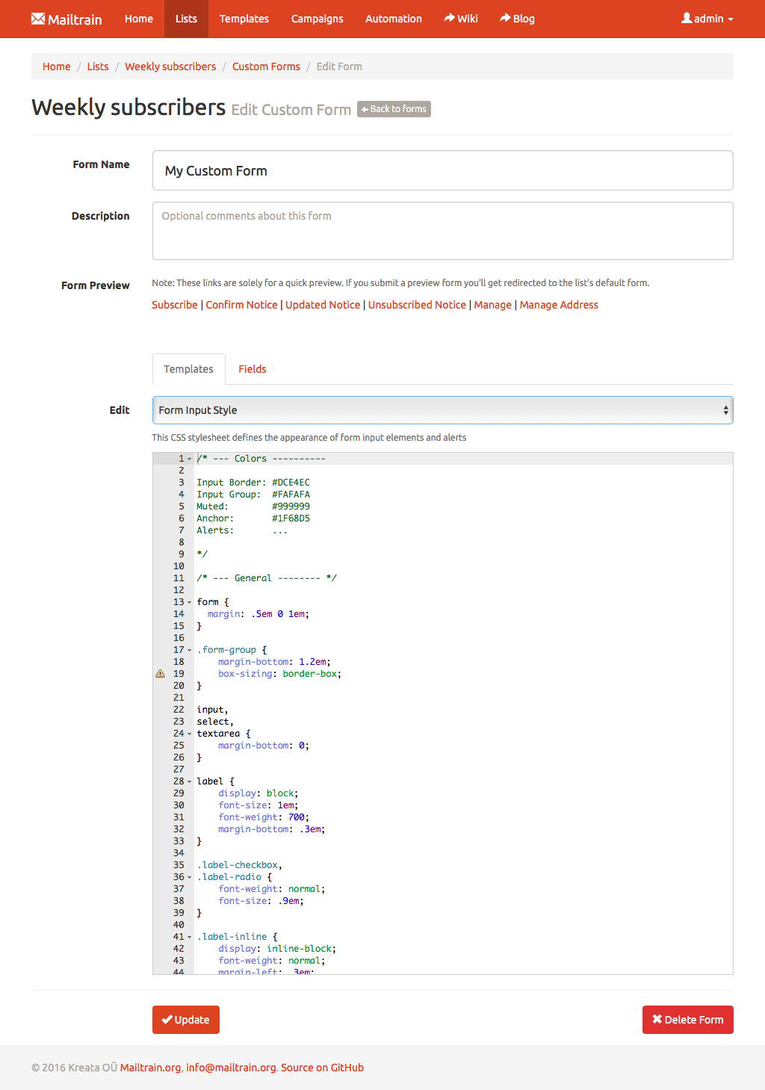Fold the label block at line 28
Viewport: 765px width, 1090px height.
tap(190, 782)
